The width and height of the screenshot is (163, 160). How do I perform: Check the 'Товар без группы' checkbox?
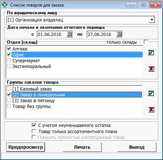pos(9,106)
